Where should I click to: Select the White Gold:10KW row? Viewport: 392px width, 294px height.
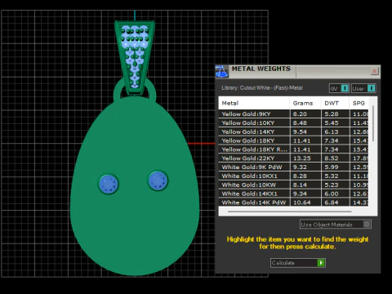pos(293,185)
